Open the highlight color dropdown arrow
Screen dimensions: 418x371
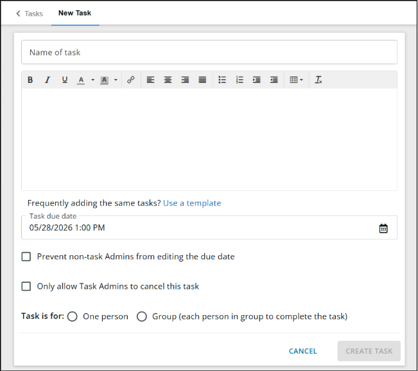tap(116, 80)
